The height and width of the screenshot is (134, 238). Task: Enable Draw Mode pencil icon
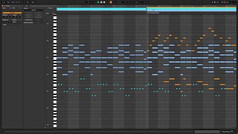point(212,2)
